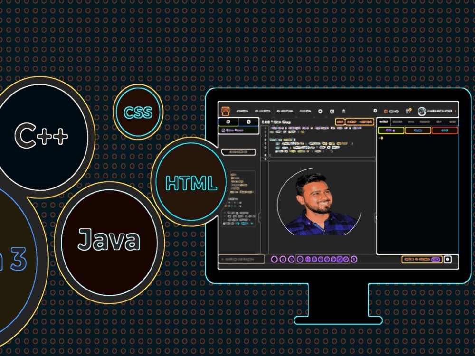Image resolution: width=475 pixels, height=356 pixels.
Task: Enable the orange toggle in the right panel
Action: [x=417, y=130]
